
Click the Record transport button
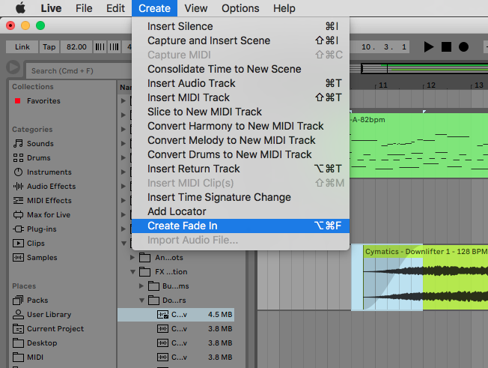tap(463, 47)
